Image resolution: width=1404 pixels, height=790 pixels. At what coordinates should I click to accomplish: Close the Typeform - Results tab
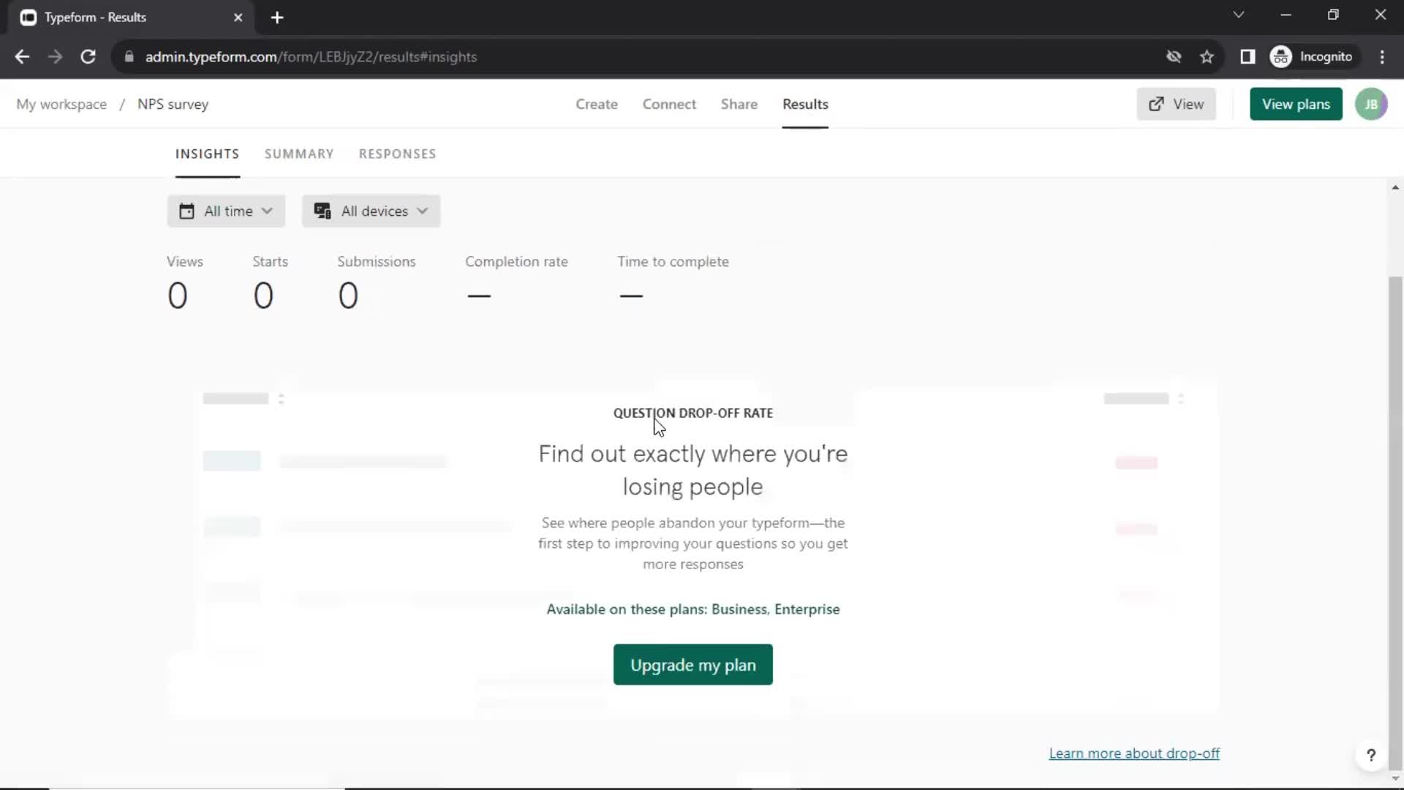click(238, 18)
